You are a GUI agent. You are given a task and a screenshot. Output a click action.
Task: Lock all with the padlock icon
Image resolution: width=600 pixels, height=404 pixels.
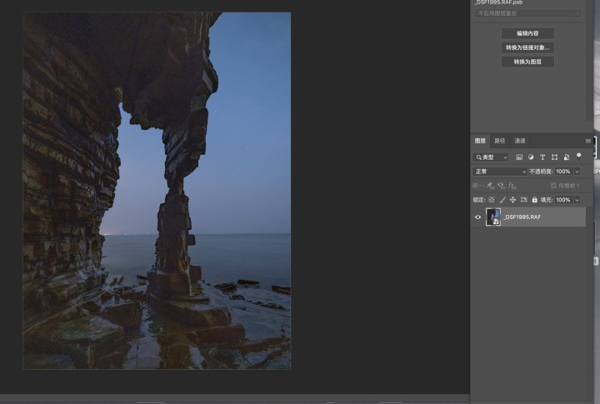(x=534, y=200)
